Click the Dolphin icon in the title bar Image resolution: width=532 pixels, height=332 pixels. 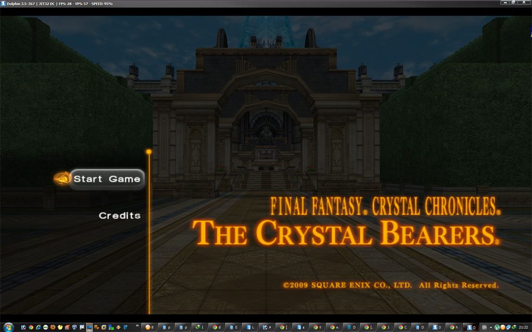[3, 4]
